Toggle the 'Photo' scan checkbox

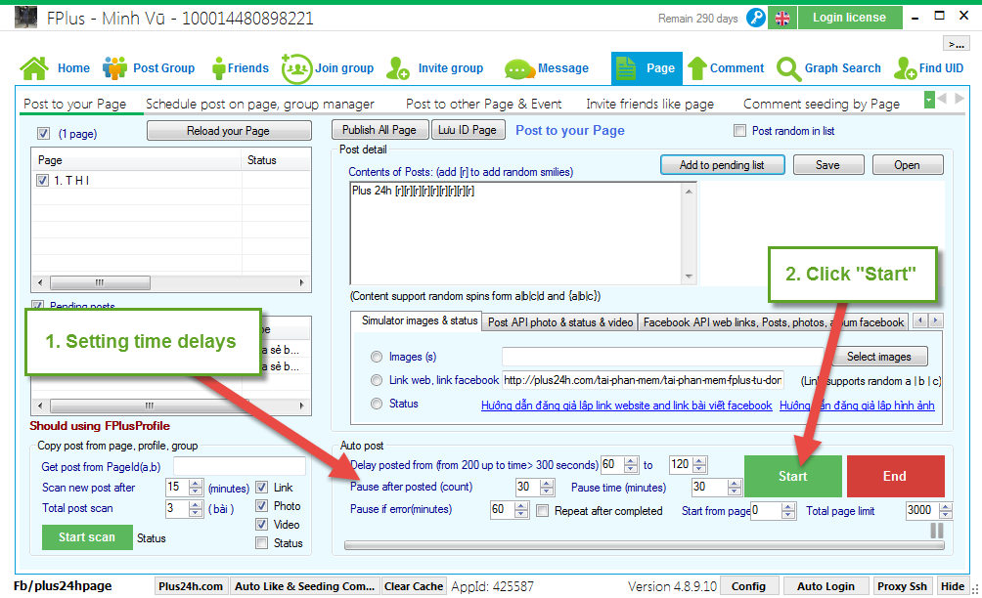tap(262, 506)
